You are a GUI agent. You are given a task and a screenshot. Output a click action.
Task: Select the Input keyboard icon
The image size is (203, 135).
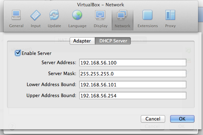pos(35,15)
